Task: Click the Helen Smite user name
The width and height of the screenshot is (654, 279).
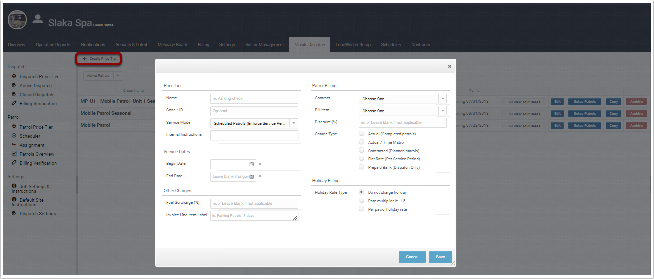Action: pos(103,25)
